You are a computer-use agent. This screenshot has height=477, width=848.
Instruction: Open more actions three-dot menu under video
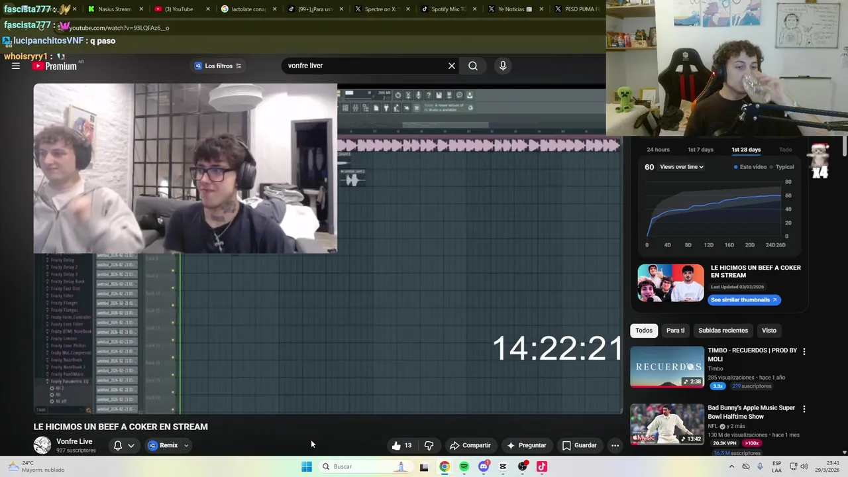615,445
